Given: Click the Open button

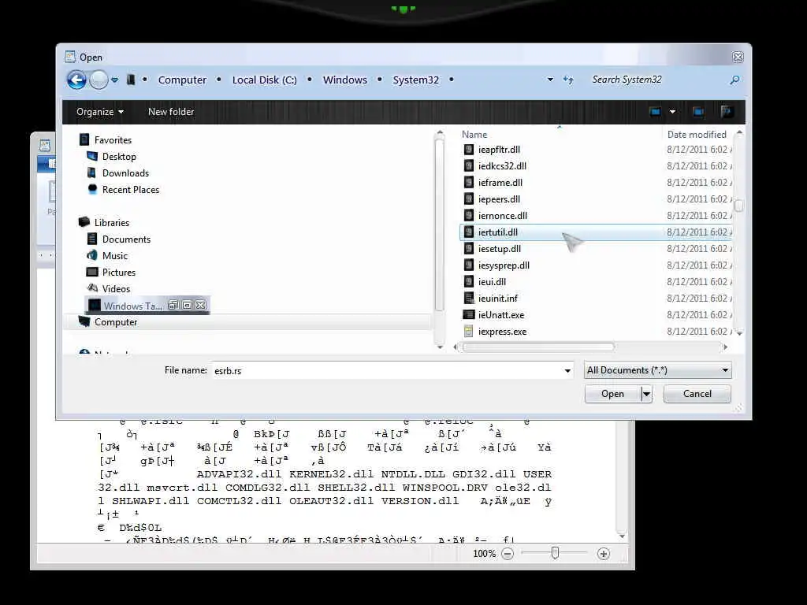Looking at the screenshot, I should coord(612,394).
